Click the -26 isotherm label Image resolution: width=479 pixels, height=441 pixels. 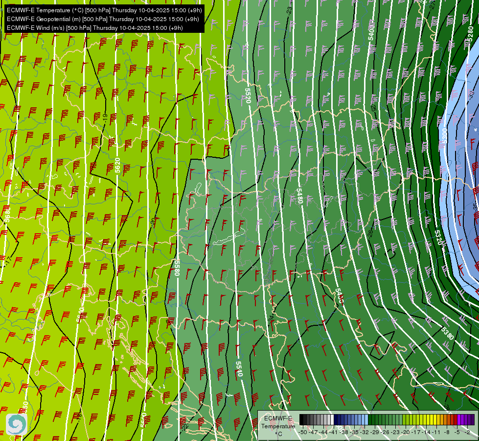click(370, 233)
